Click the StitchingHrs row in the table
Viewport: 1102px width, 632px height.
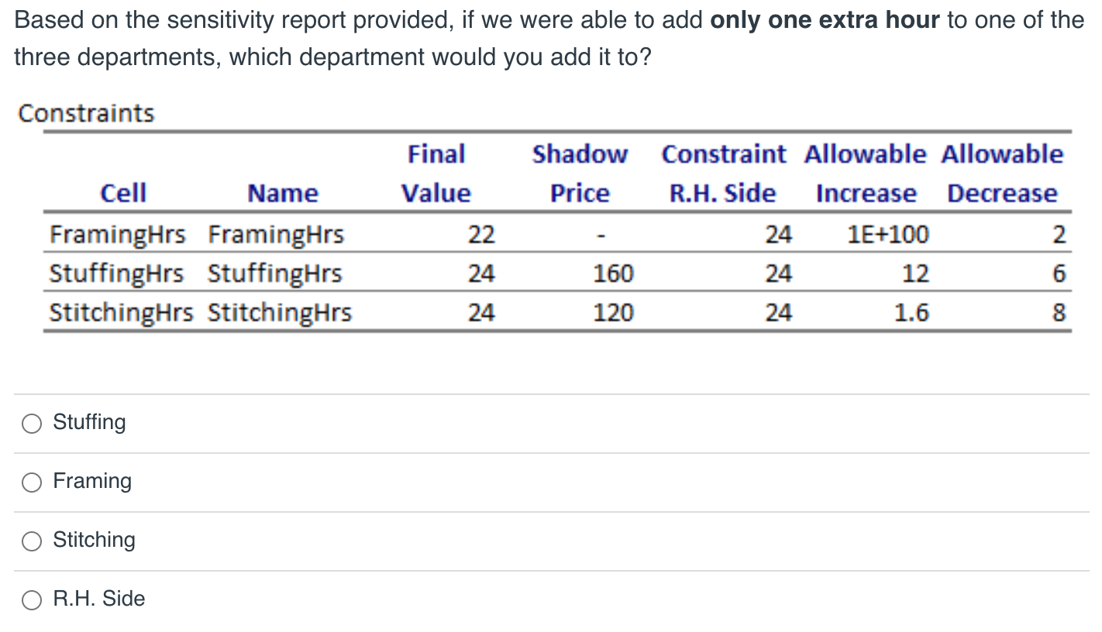click(x=122, y=312)
